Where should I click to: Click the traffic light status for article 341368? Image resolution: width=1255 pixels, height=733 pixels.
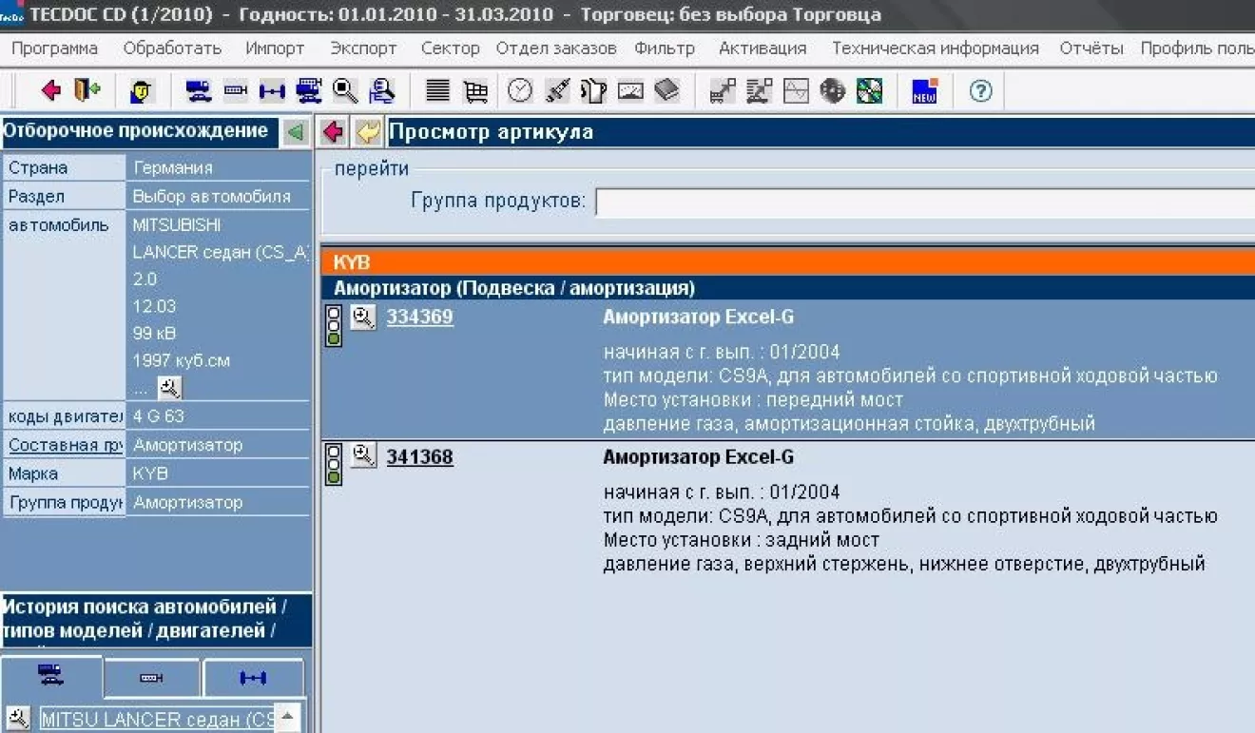click(334, 464)
